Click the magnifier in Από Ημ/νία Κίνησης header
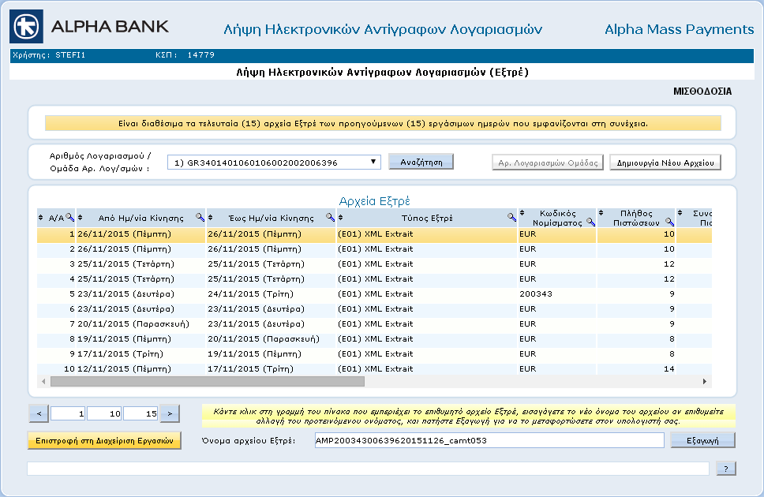 [200, 217]
